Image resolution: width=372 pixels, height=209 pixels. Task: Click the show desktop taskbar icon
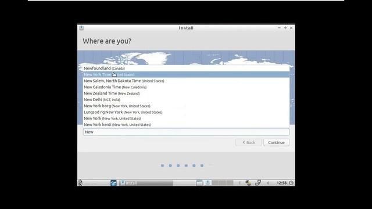pos(199,183)
